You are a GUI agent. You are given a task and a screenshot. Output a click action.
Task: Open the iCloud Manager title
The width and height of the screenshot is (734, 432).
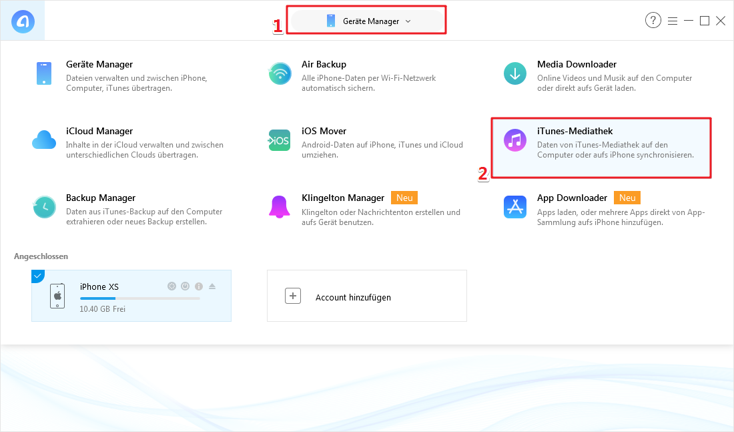click(99, 131)
